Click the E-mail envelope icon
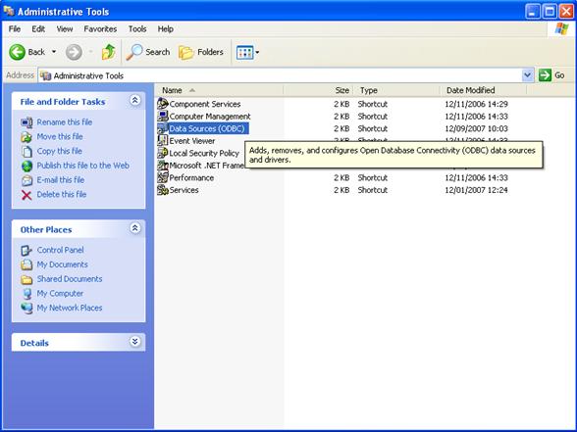577x432 pixels. 26,180
